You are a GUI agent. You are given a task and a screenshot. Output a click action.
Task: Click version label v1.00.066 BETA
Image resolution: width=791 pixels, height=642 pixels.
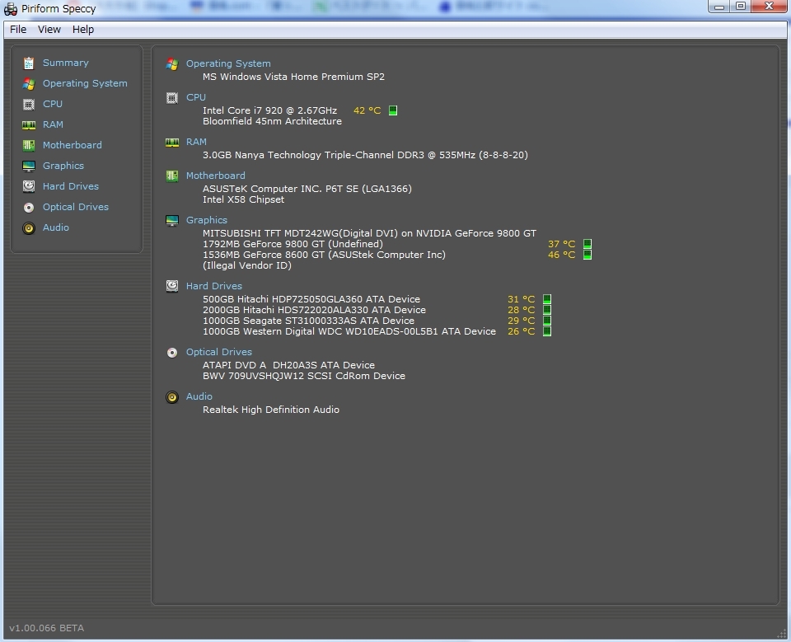click(x=47, y=628)
